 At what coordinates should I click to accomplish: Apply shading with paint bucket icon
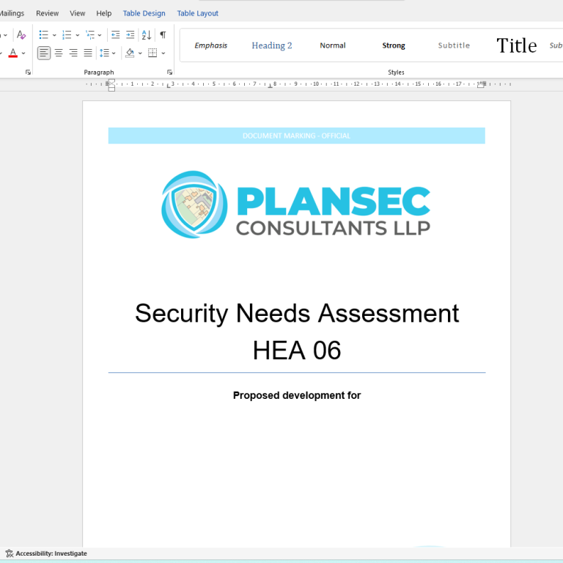point(130,53)
